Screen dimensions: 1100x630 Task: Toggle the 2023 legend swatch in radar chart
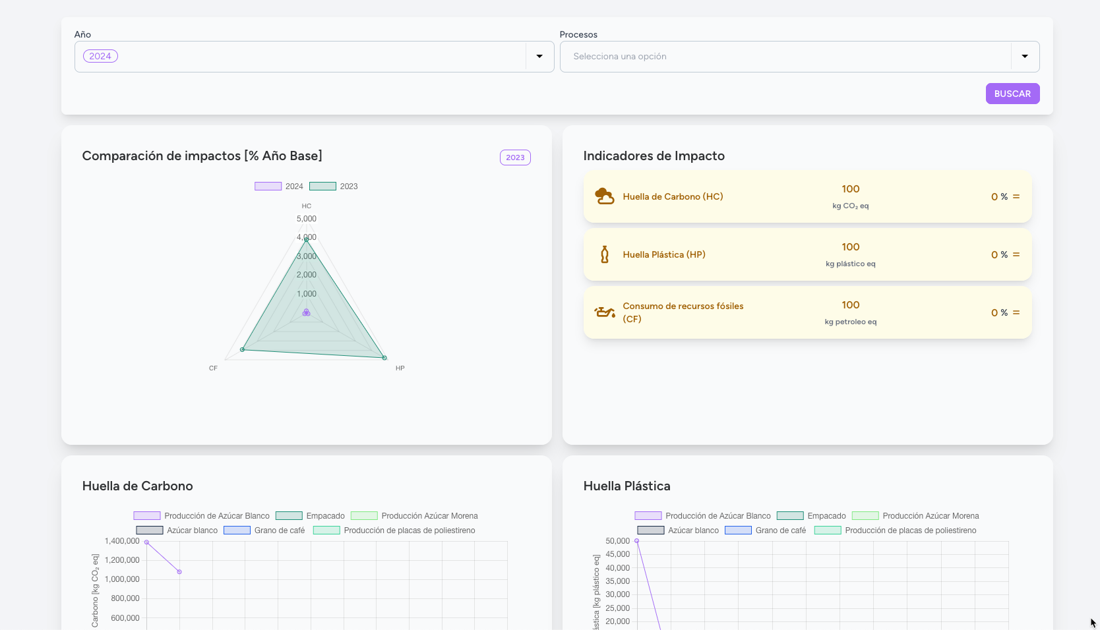(322, 186)
